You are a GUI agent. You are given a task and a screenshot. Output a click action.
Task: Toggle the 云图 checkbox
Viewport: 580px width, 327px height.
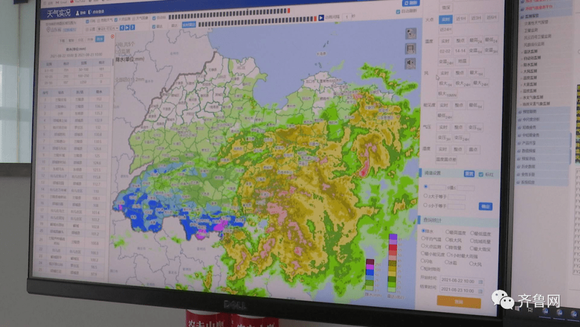click(88, 29)
